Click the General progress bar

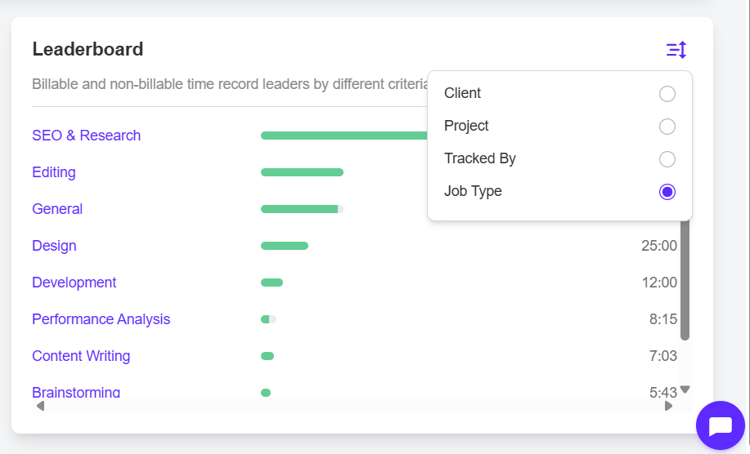click(x=302, y=209)
